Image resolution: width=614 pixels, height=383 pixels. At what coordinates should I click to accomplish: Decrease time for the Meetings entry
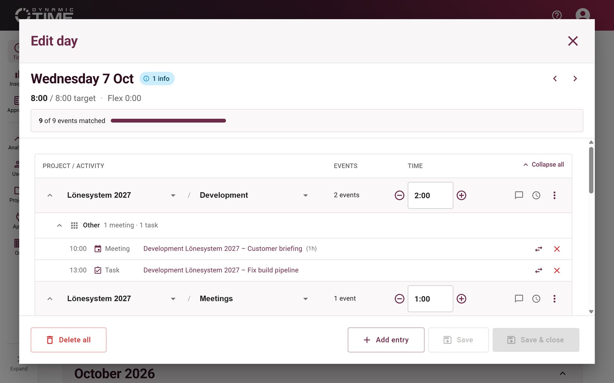click(399, 299)
